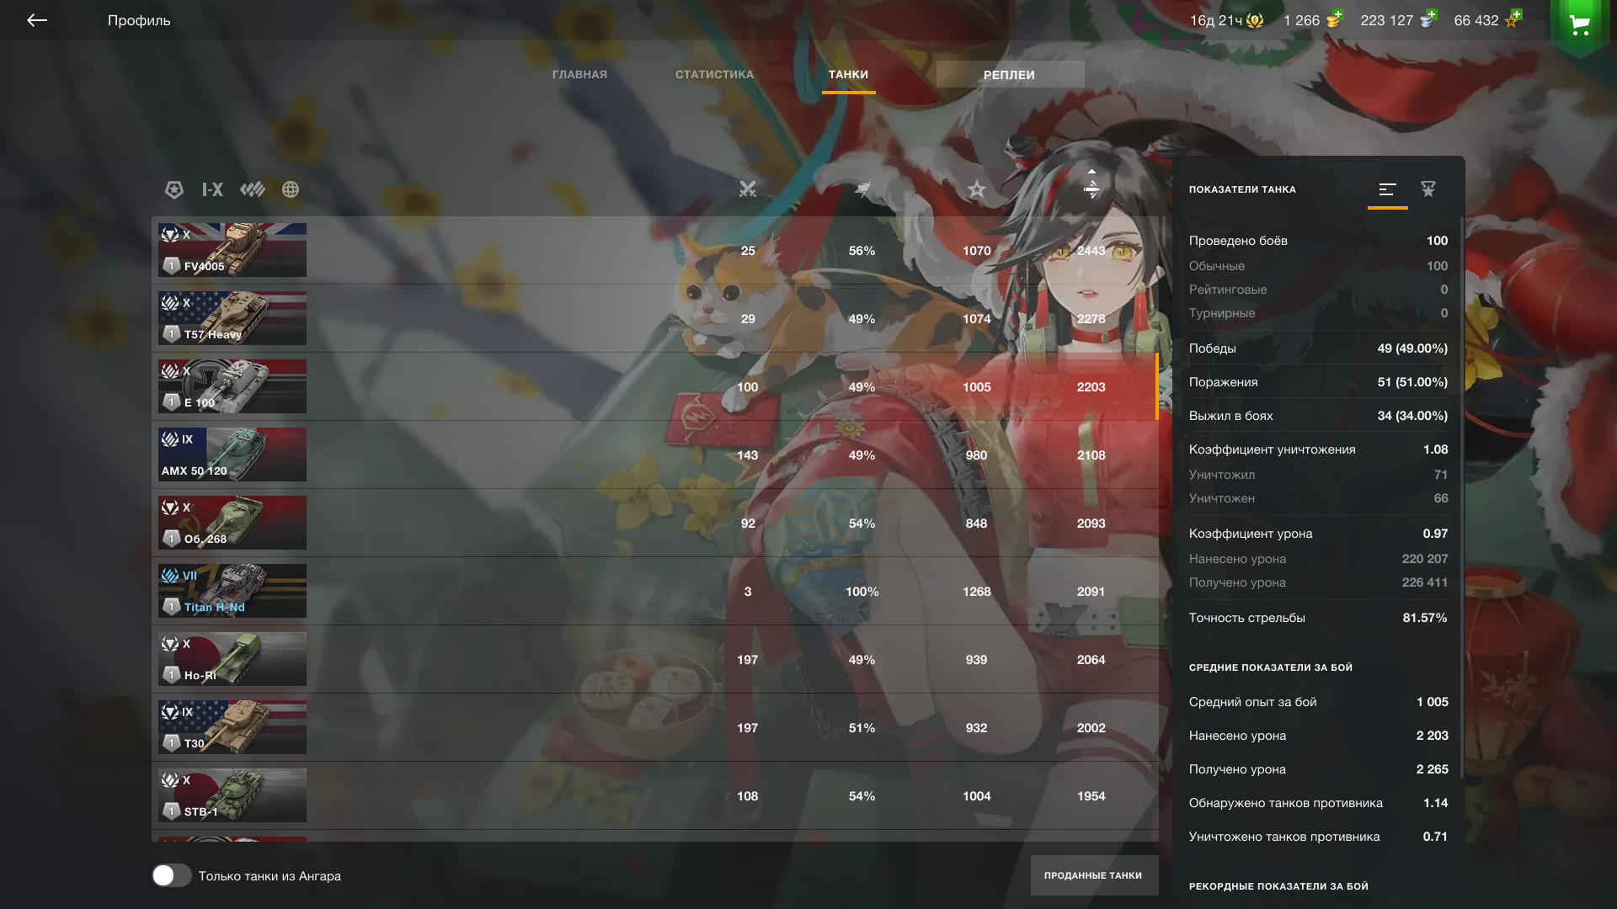Screen dimensions: 1617x909
Task: Select the Об. 268 tank thumbnail
Action: coord(232,523)
